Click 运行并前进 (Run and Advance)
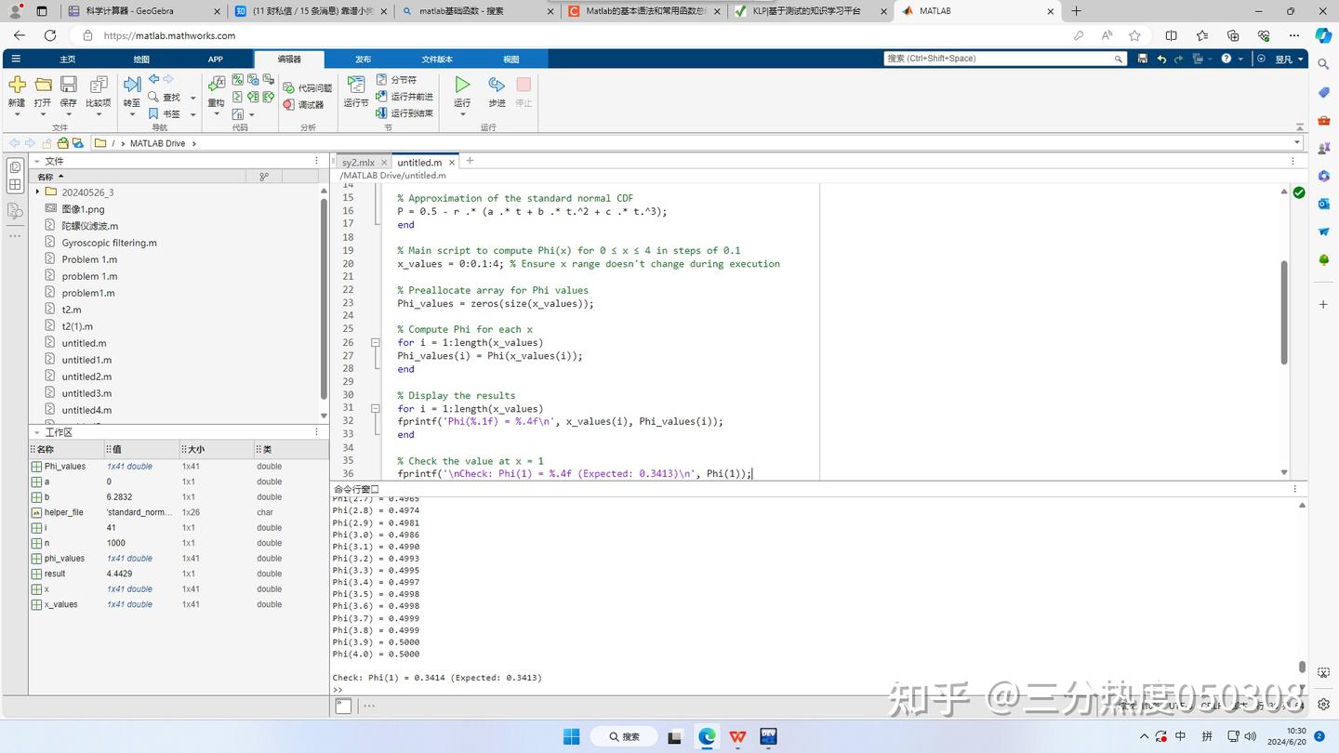This screenshot has height=753, width=1339. [404, 97]
